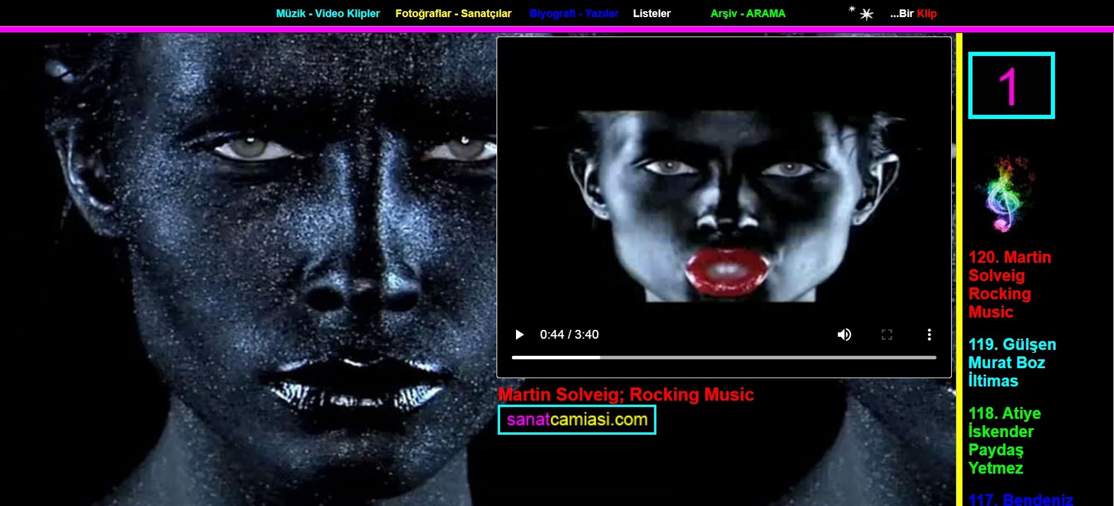Open '120. Martin Solveig Rocking Music'

pyautogui.click(x=1010, y=285)
